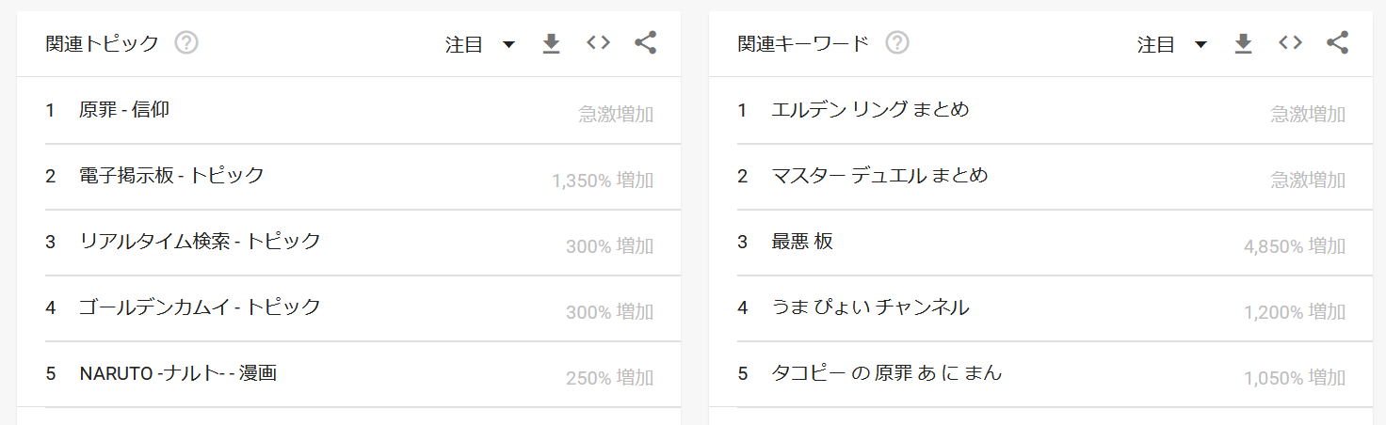This screenshot has height=425, width=1386.
Task: Select リアルタイム検索 - トピック row
Action: tap(200, 242)
